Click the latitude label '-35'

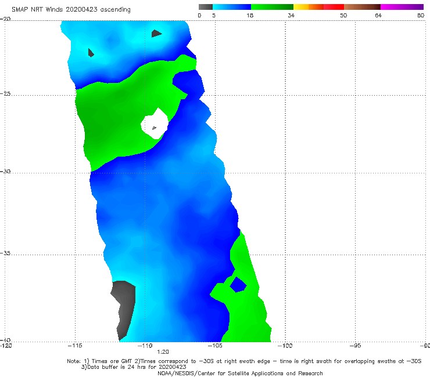tap(5, 253)
